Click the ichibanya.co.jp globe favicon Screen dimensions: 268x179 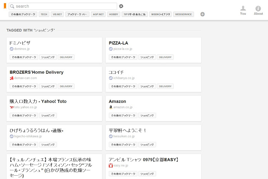click(111, 78)
